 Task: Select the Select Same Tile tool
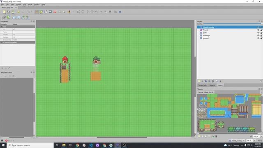[x=69, y=12]
